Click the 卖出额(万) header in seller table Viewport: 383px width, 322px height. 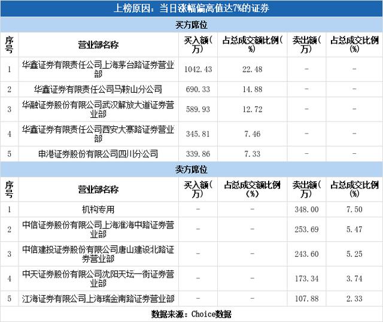click(306, 189)
